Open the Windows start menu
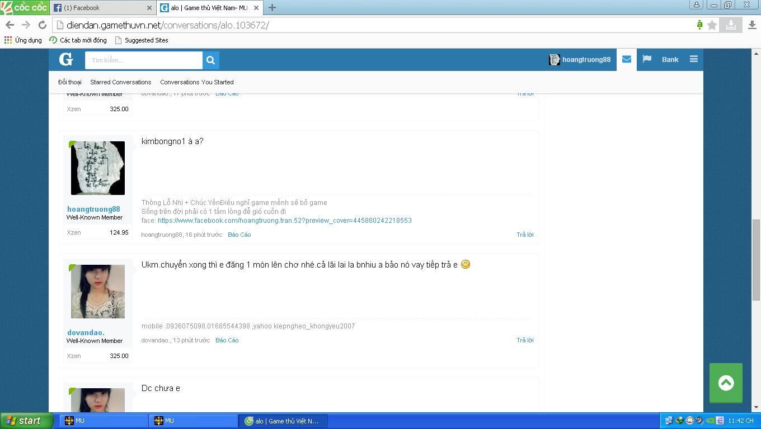This screenshot has width=761, height=429. click(26, 421)
